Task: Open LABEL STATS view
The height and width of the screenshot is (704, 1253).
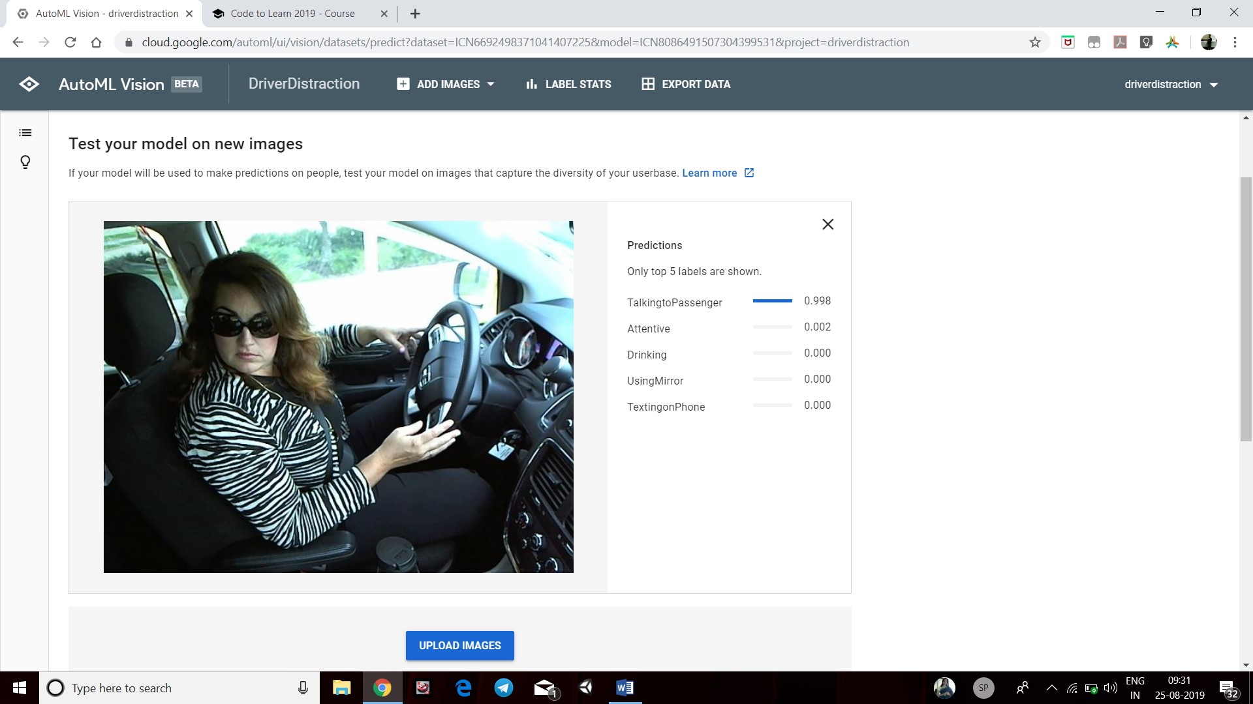Action: point(568,84)
